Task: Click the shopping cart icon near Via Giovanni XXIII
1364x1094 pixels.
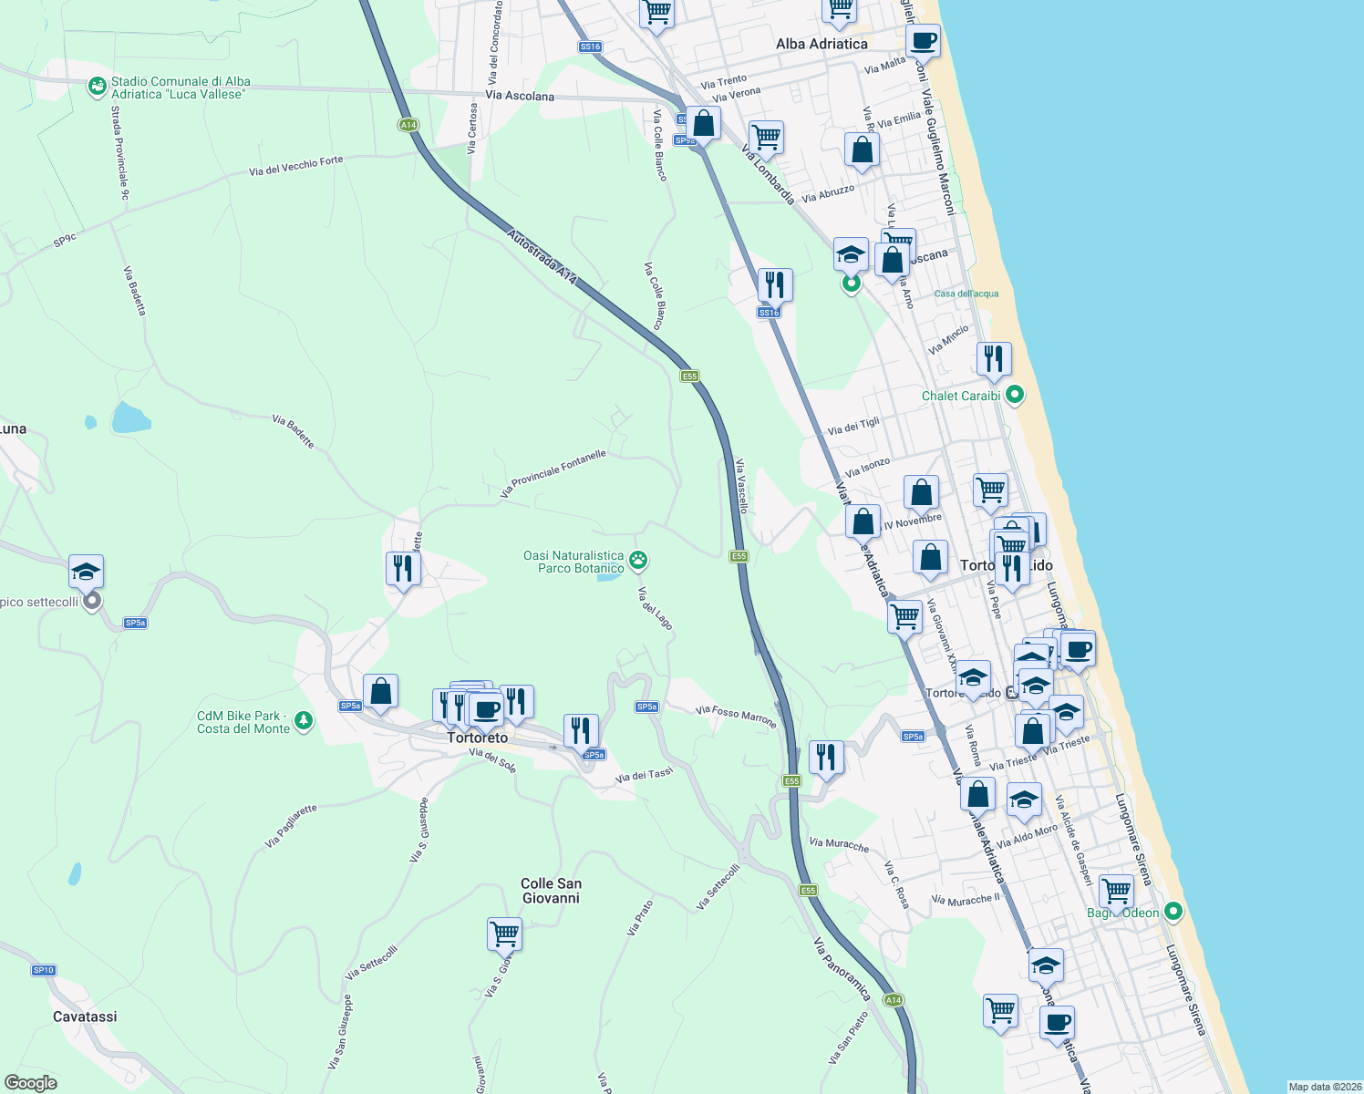Action: 904,616
